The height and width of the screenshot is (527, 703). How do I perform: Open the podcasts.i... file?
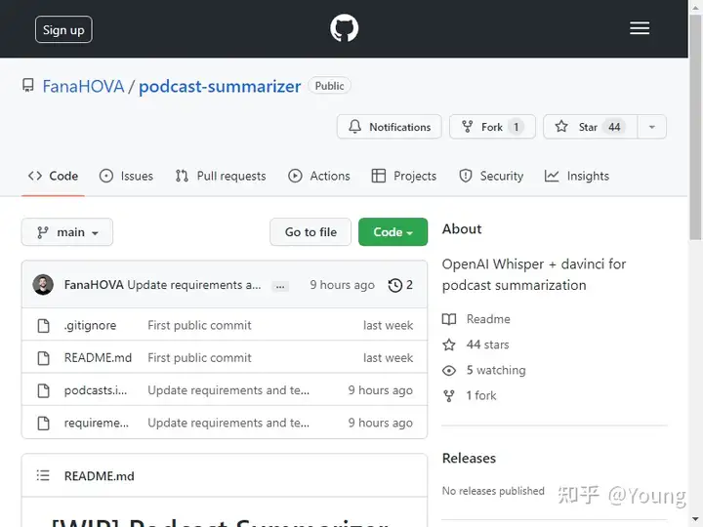(96, 390)
